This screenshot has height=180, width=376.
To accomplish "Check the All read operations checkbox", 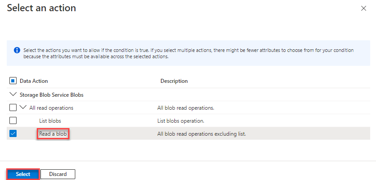I will pos(13,108).
